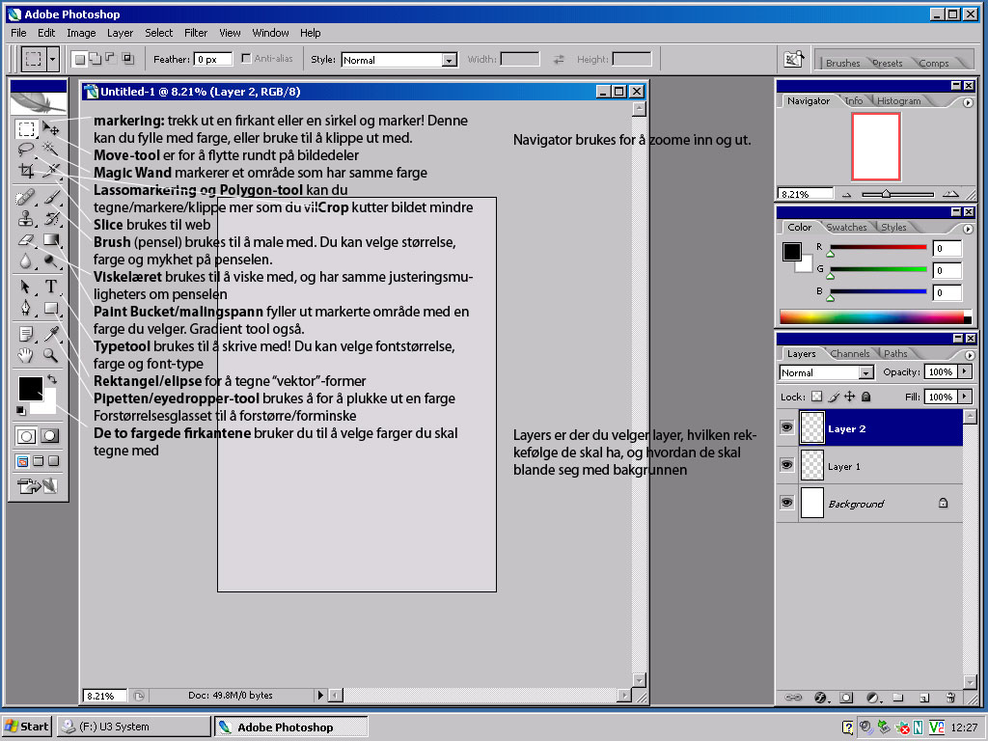Select the History Brush tool
This screenshot has width=988, height=741.
[51, 219]
